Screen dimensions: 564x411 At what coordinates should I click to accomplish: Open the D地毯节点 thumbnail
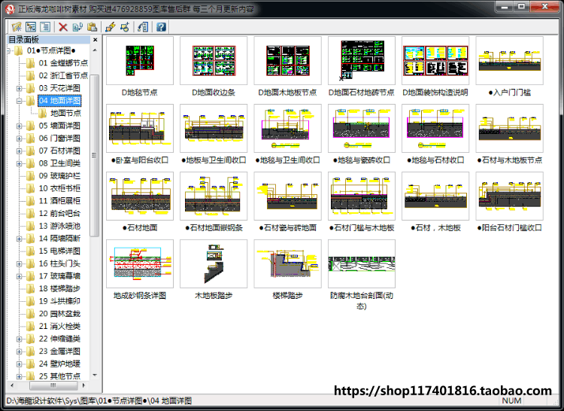coord(140,61)
